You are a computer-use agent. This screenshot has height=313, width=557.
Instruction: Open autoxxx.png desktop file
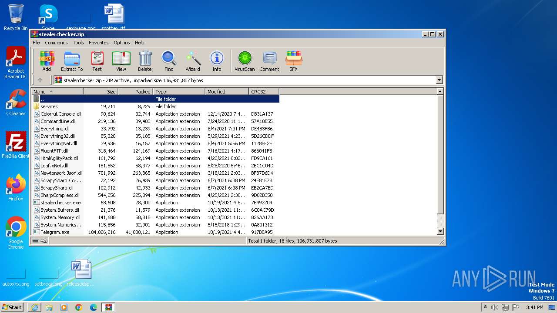click(x=16, y=278)
